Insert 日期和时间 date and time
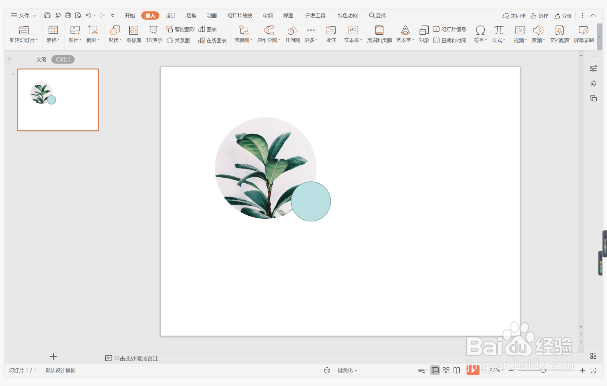 point(450,40)
